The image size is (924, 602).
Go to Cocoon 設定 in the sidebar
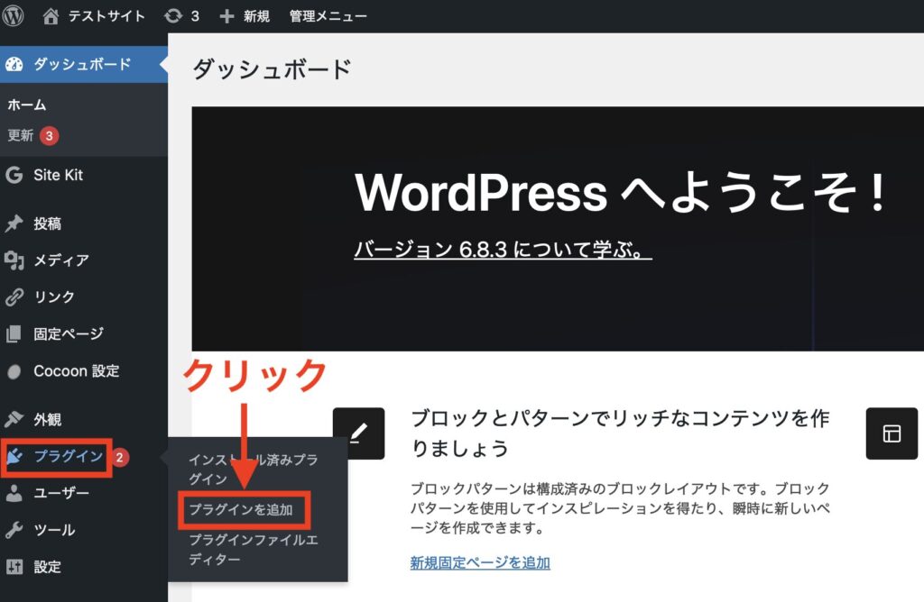(76, 370)
